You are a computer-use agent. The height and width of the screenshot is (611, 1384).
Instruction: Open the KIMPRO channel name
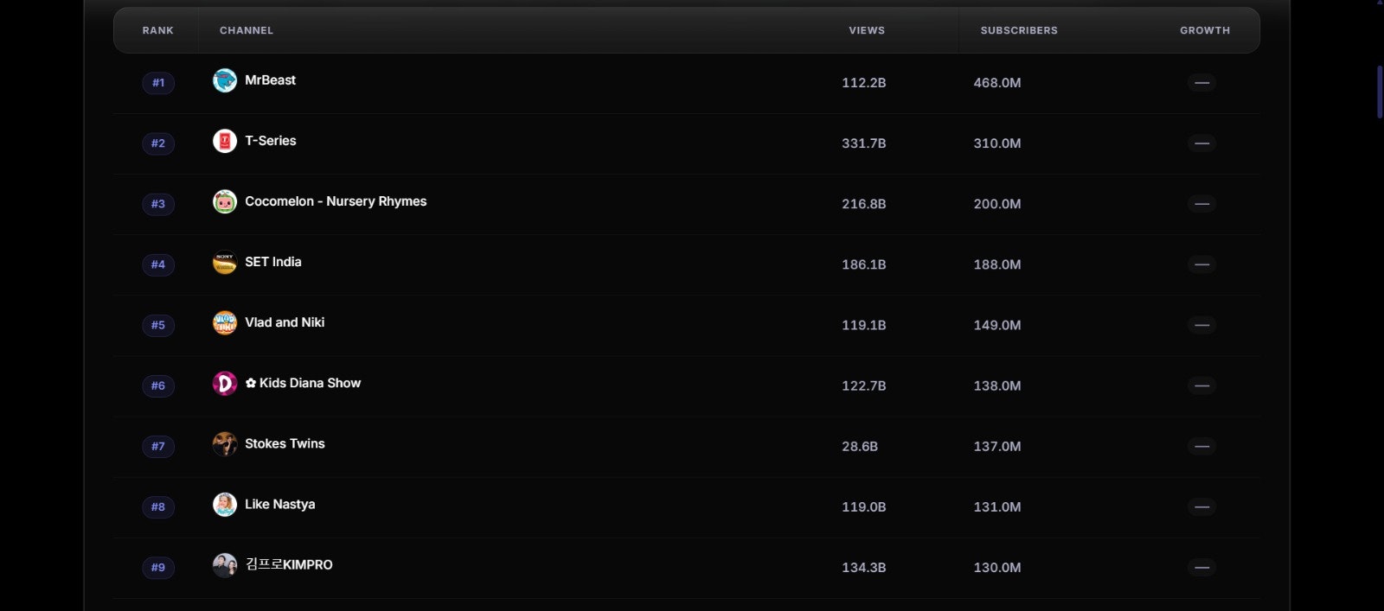289,564
